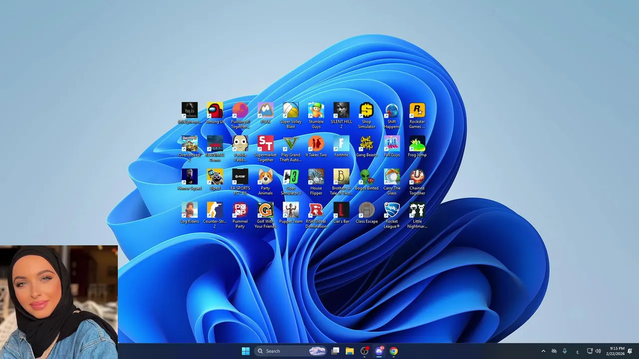Viewport: 639px width, 359px height.
Task: Select the Gang Beasts icon
Action: (x=366, y=147)
